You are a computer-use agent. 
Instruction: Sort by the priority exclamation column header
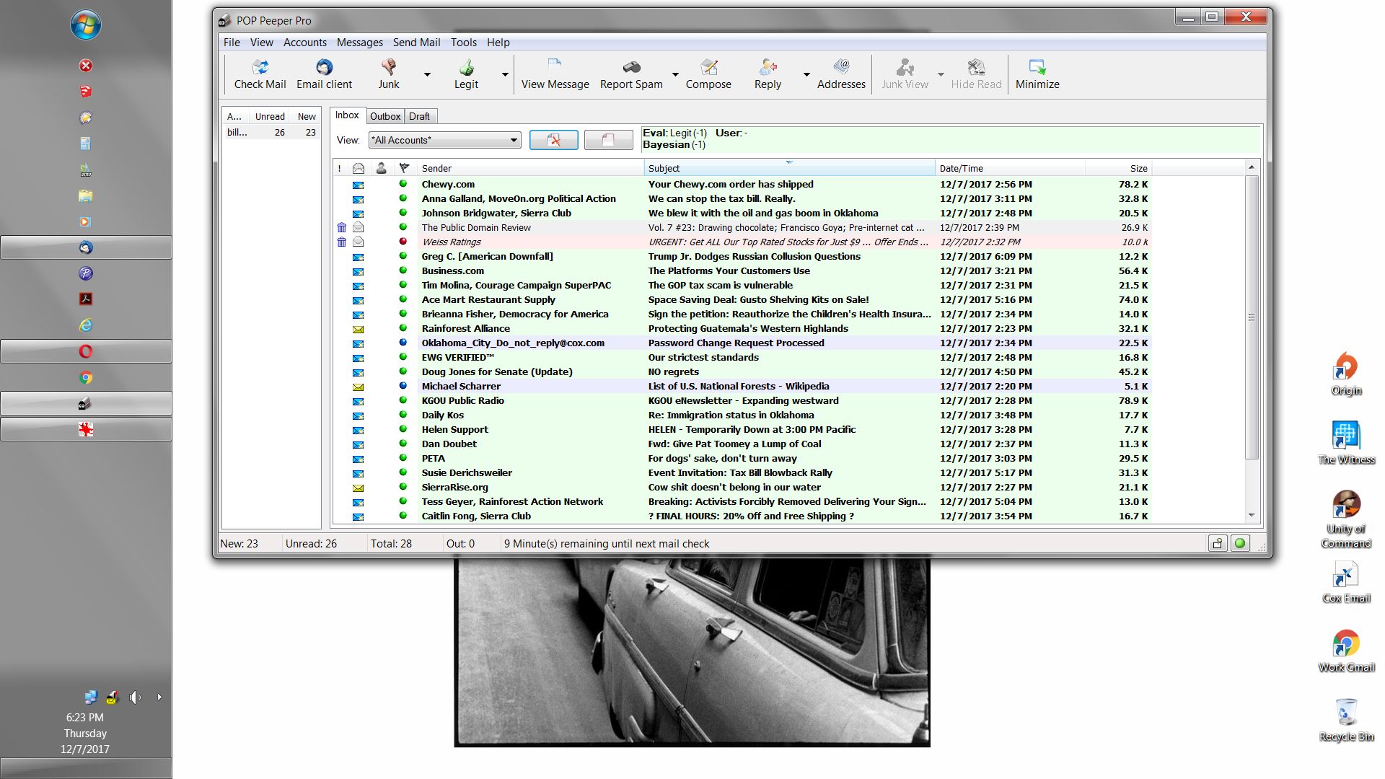(339, 168)
